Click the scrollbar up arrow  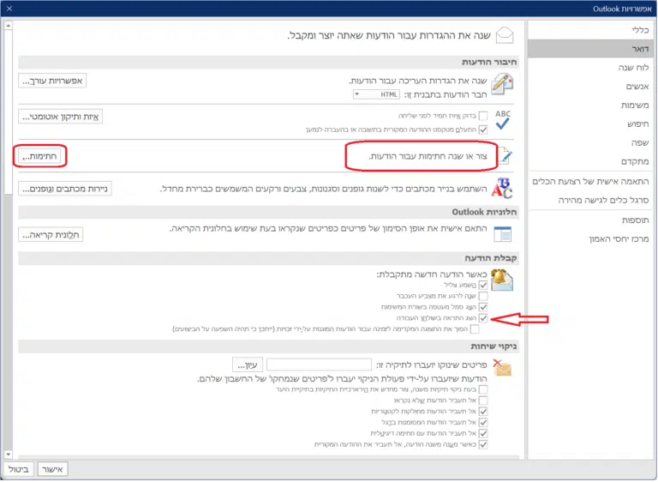(x=9, y=26)
